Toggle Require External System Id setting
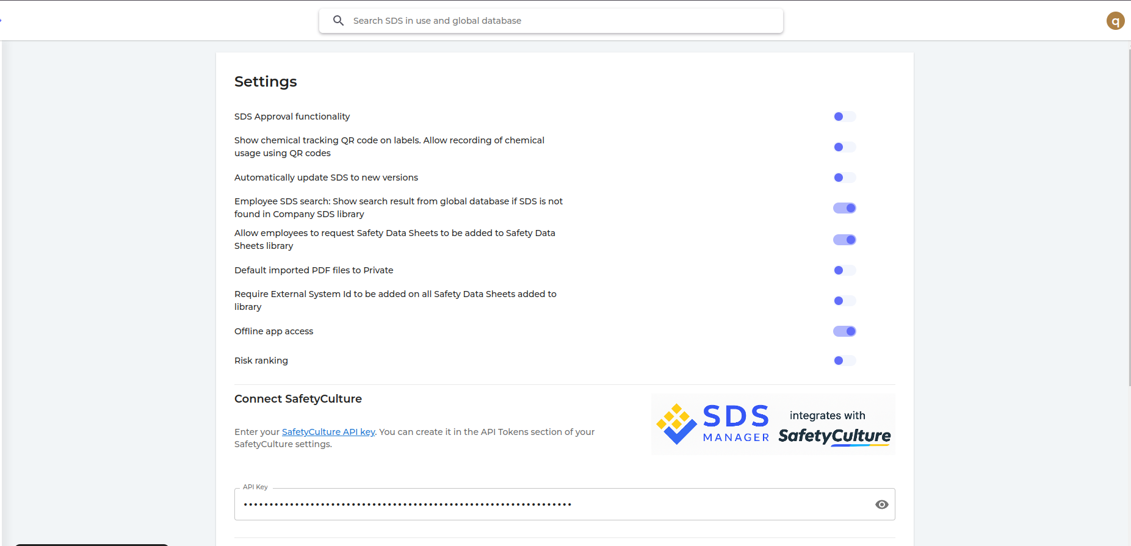The height and width of the screenshot is (546, 1131). pyautogui.click(x=845, y=301)
